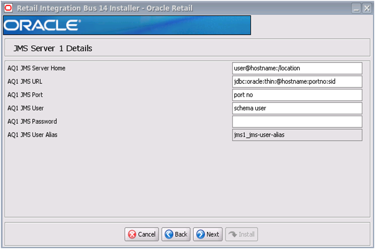Click the 'AQ1 JMS Server Home' label
375x249 pixels.
(x=36, y=68)
